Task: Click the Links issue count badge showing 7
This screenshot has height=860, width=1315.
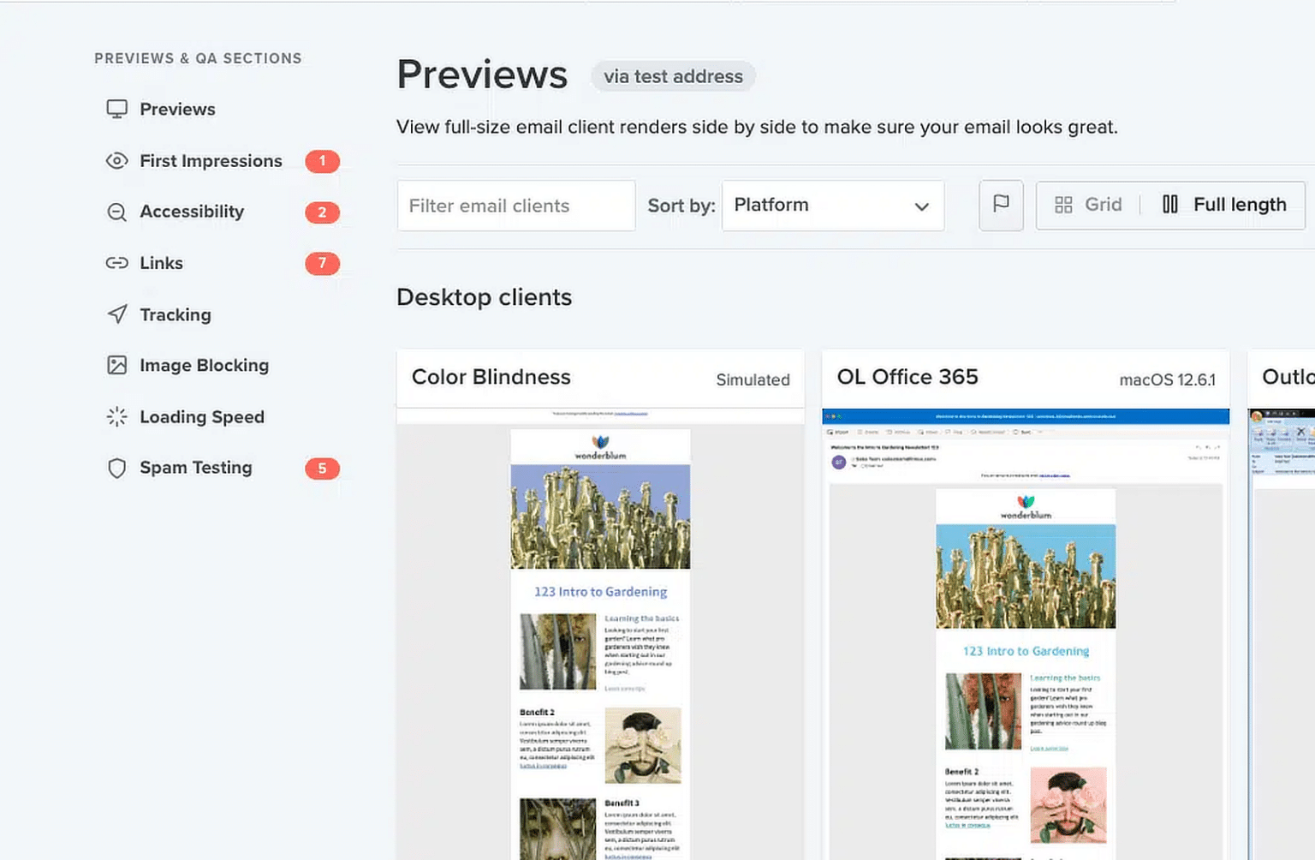Action: 323,263
